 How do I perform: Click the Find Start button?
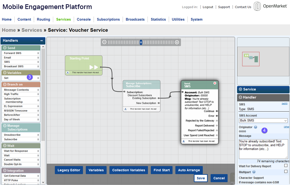coord(162,170)
